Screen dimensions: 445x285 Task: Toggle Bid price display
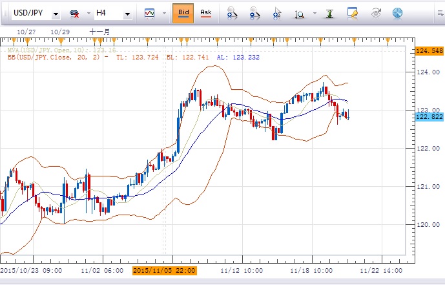pyautogui.click(x=183, y=13)
